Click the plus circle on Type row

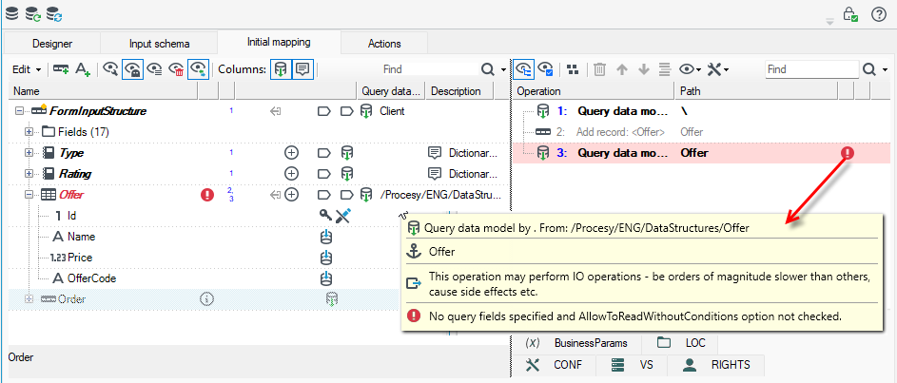[x=292, y=153]
